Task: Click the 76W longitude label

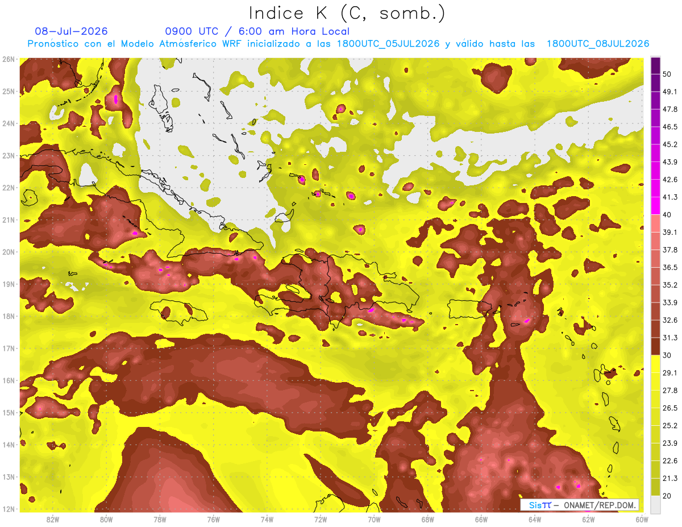Action: click(x=214, y=519)
